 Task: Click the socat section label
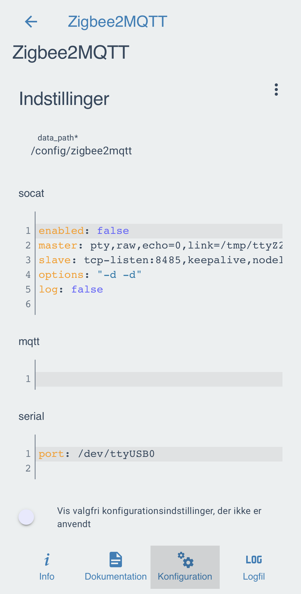click(x=31, y=193)
